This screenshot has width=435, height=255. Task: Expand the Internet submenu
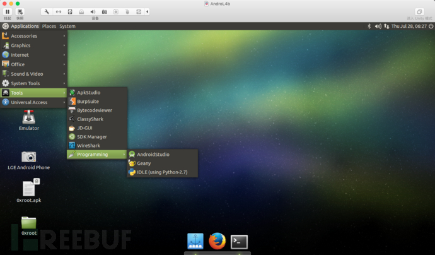pyautogui.click(x=33, y=55)
